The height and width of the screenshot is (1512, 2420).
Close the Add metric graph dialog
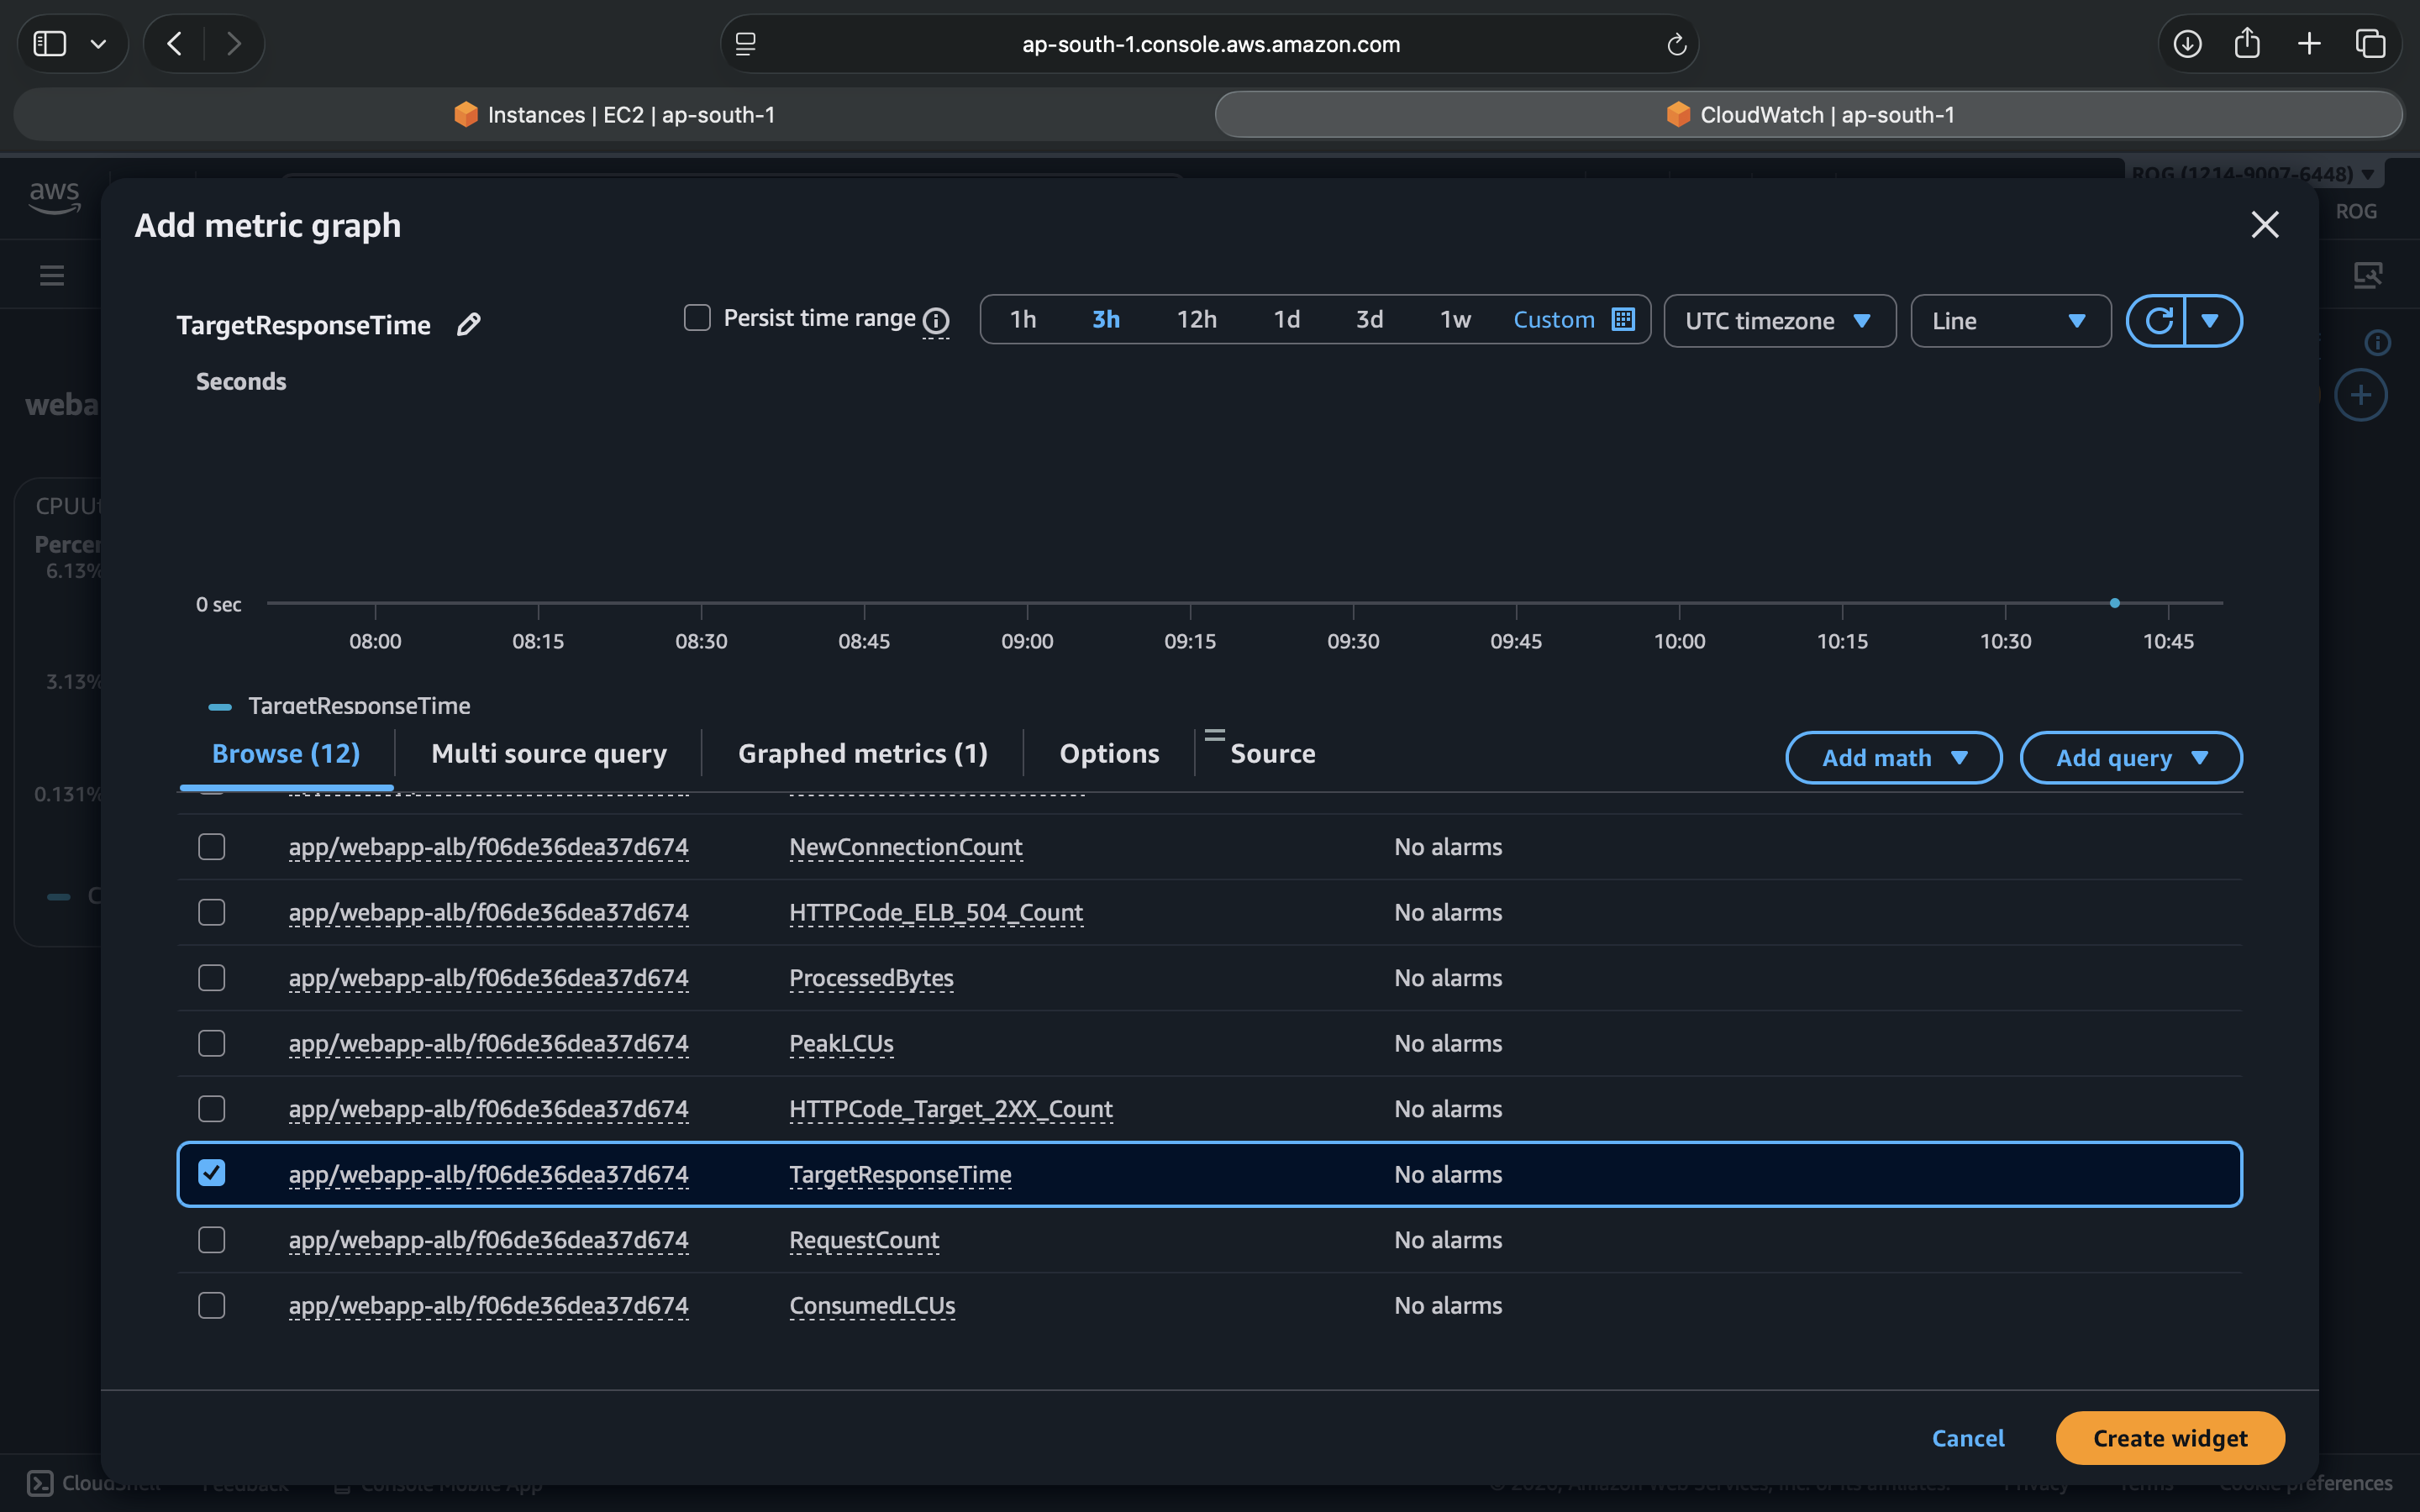(x=2264, y=224)
